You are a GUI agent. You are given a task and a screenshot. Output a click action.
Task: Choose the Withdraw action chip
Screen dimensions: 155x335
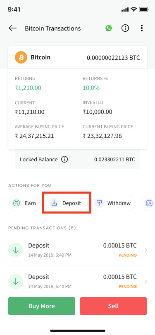click(114, 203)
